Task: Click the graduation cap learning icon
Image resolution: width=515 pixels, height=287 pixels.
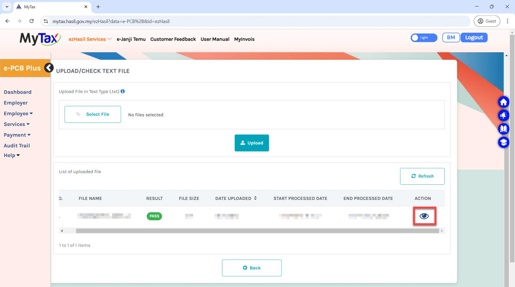Action: [503, 142]
